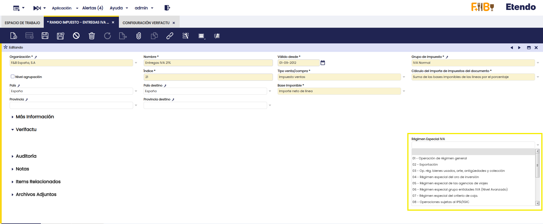Switch to the Configuración Verifactu tab
The width and height of the screenshot is (543, 224).
146,23
